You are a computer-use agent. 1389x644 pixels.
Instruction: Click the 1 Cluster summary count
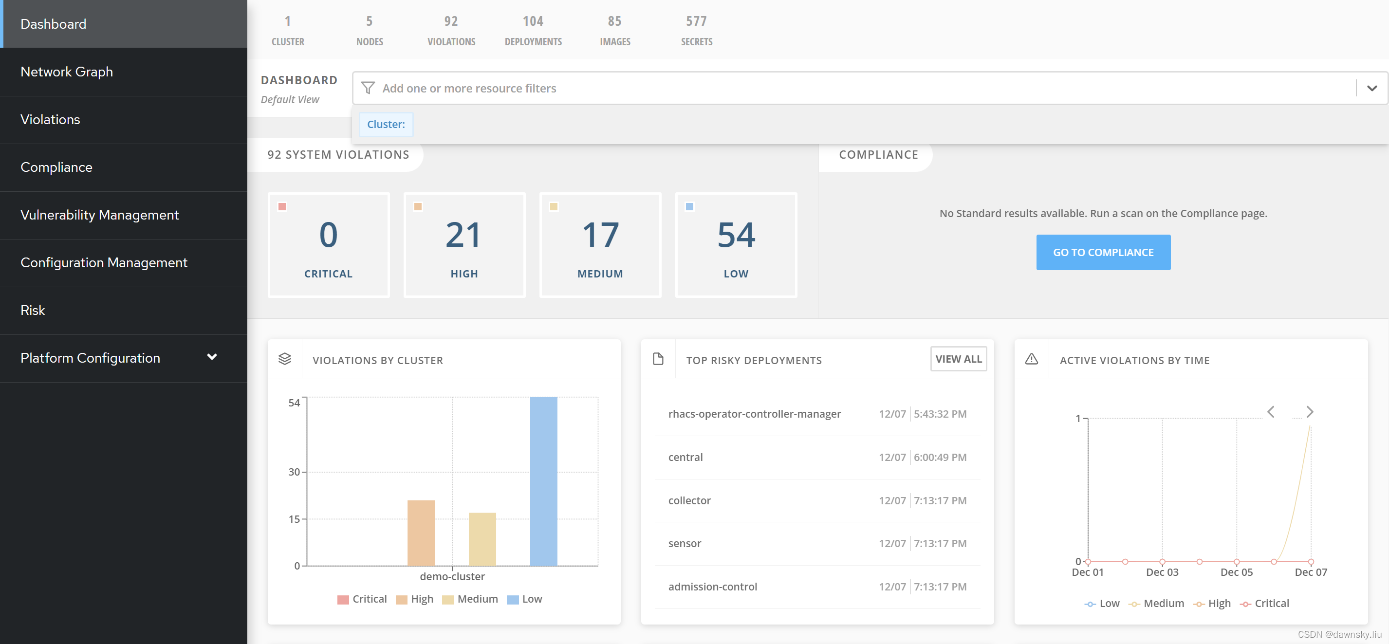pyautogui.click(x=287, y=30)
